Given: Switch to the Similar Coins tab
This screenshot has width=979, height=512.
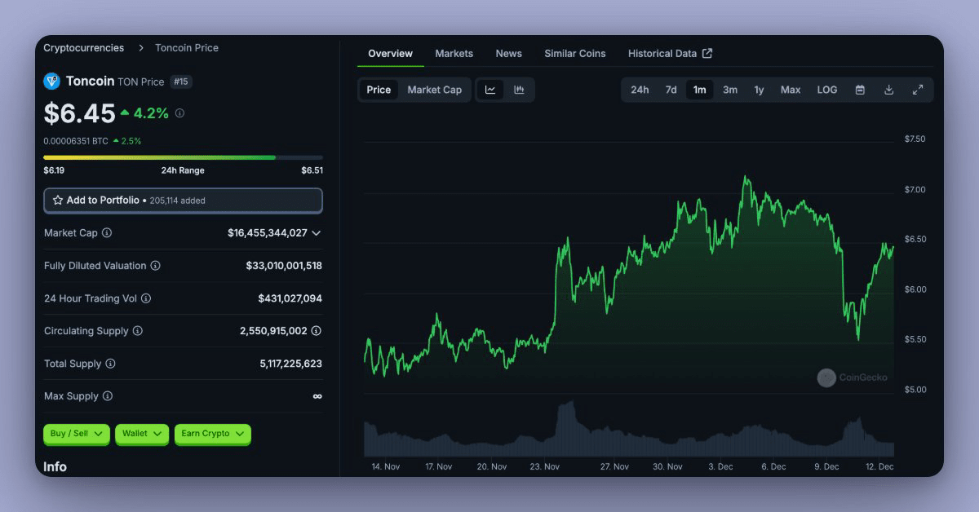Looking at the screenshot, I should click(575, 53).
